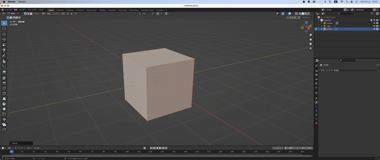Click the current frame marker at frame 1
The height and width of the screenshot is (160, 380).
click(x=12, y=151)
